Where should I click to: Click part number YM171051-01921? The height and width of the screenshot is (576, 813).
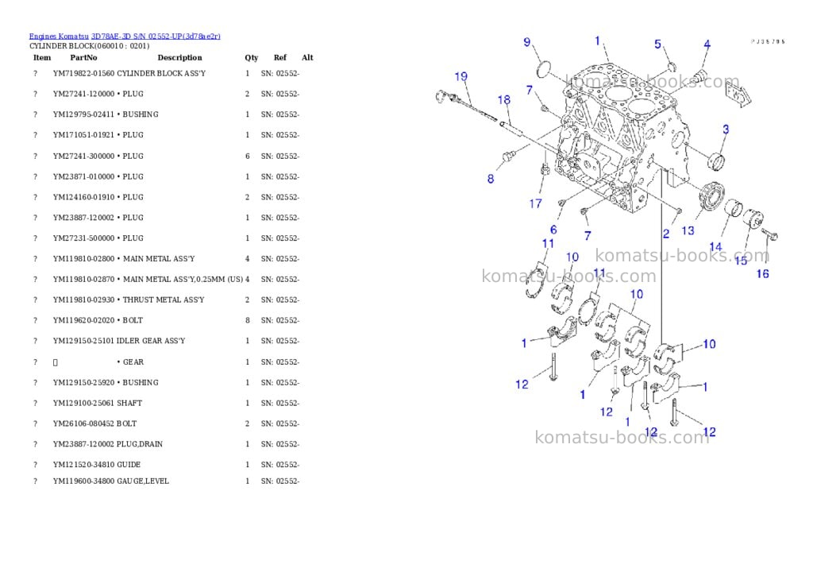pos(83,135)
